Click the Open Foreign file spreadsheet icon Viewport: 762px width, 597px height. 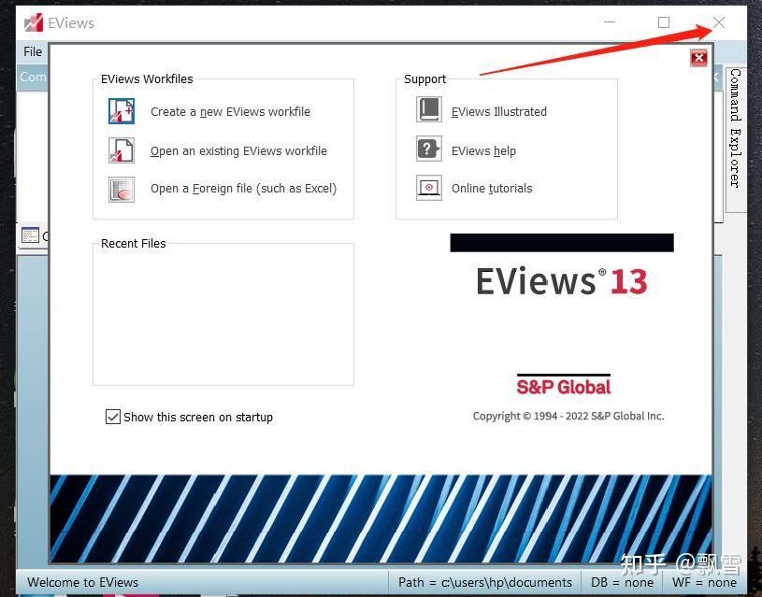[x=121, y=189]
